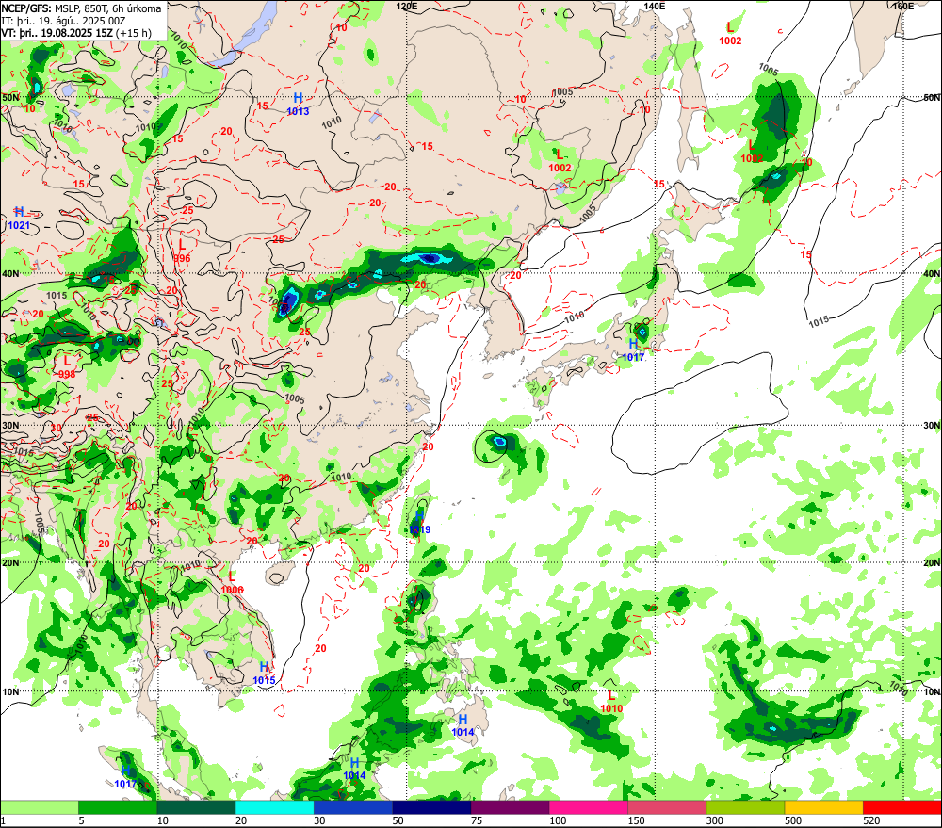Click the cyan 20–30 legend swatch
Viewport: 942px width, 828px height.
(274, 807)
